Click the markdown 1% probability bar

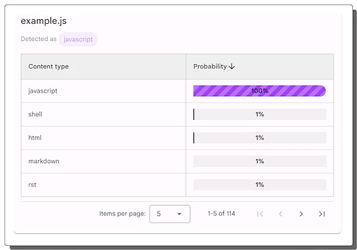(259, 161)
